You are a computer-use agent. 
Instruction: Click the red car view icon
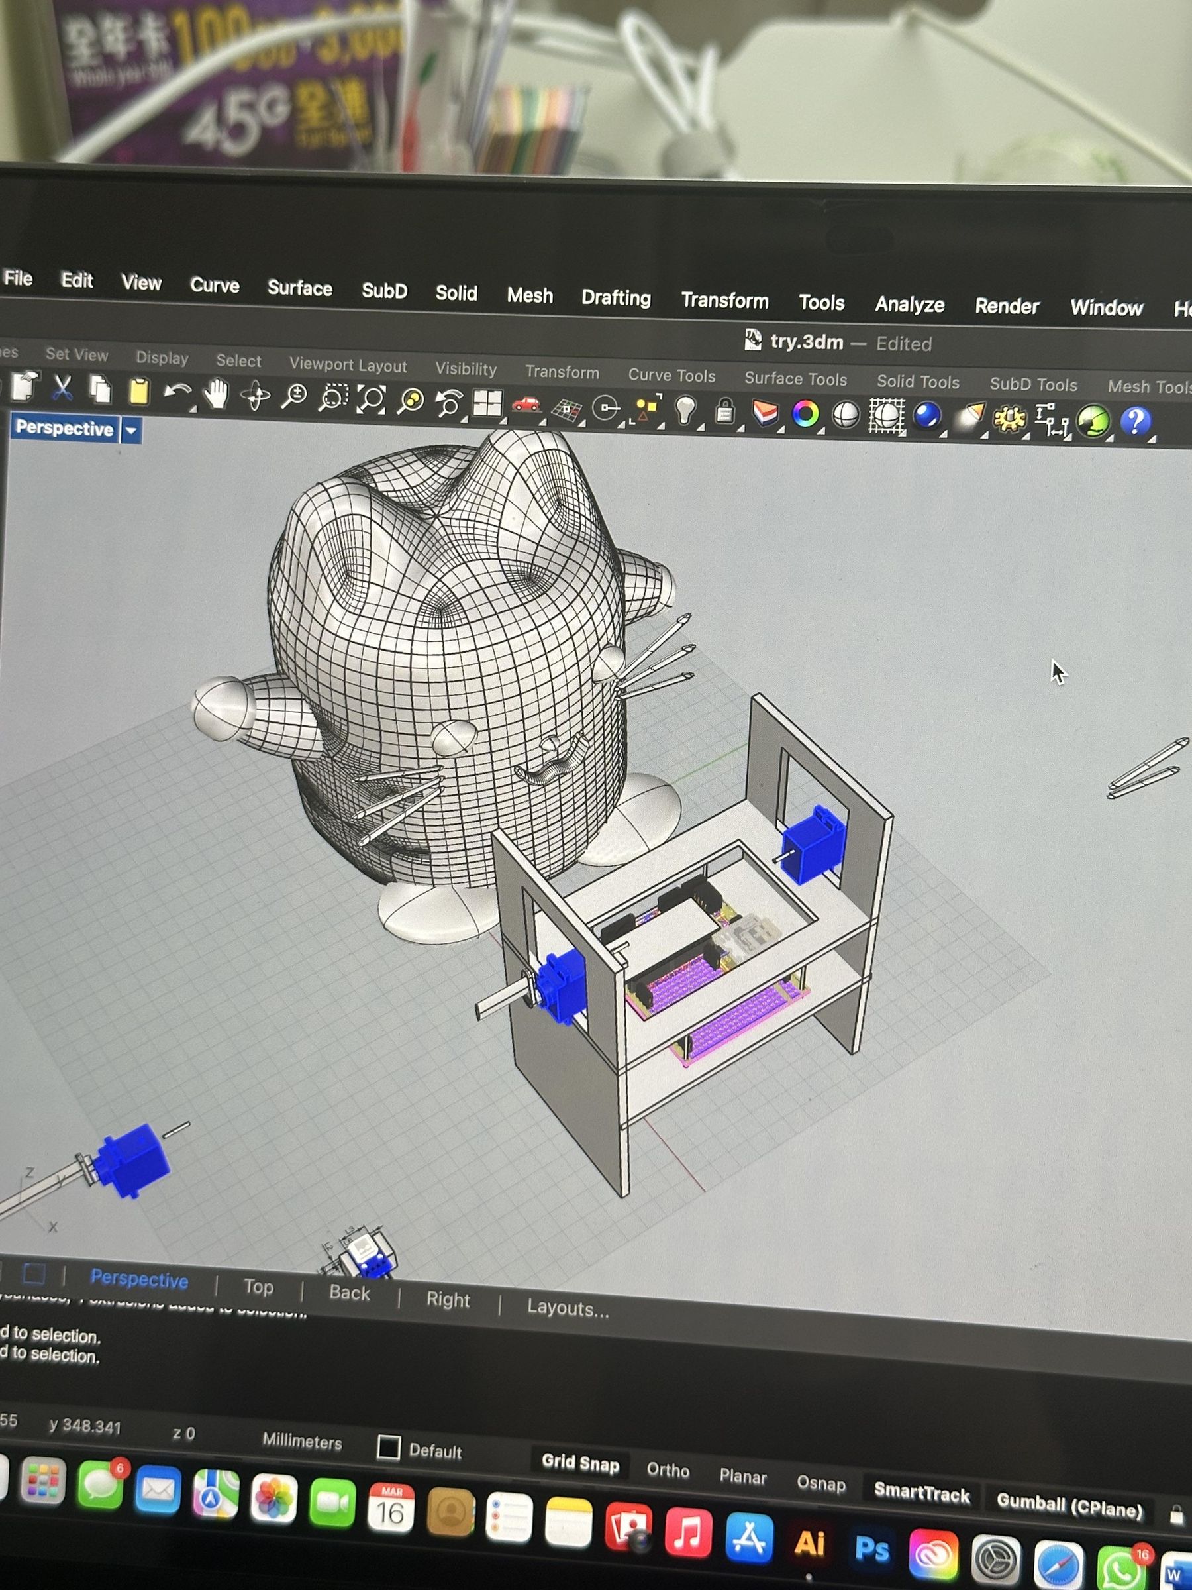click(526, 405)
